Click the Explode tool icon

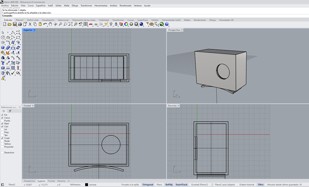pos(8,53)
